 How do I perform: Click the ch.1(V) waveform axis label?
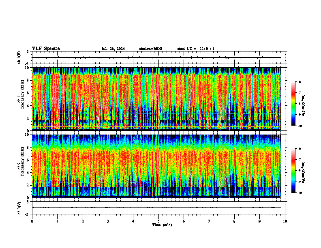tap(19, 58)
